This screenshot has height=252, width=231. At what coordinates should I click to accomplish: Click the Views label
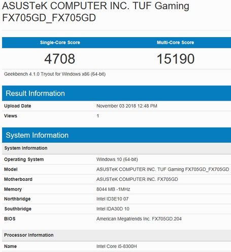click(11, 116)
